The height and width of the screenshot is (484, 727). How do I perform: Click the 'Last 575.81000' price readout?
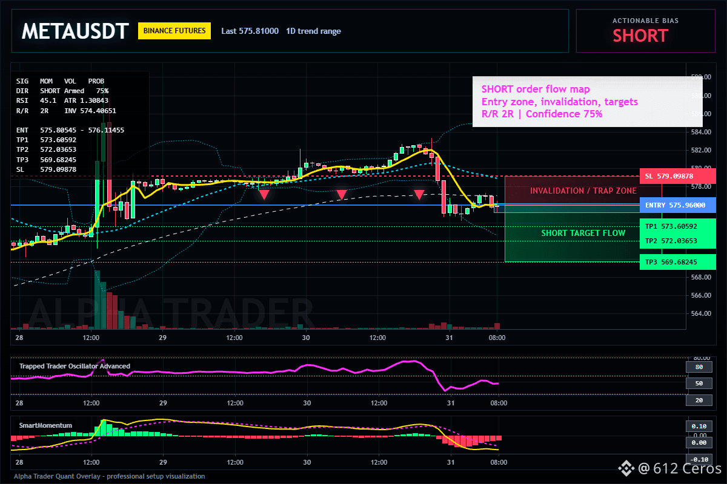tap(250, 31)
